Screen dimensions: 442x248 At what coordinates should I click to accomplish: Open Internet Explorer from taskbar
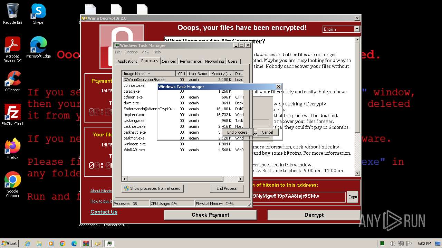27,244
